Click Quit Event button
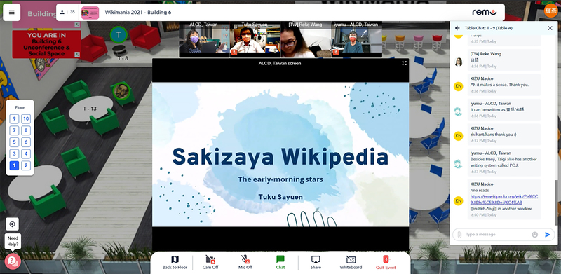Screen dimensions: 561x274 (x=386, y=262)
